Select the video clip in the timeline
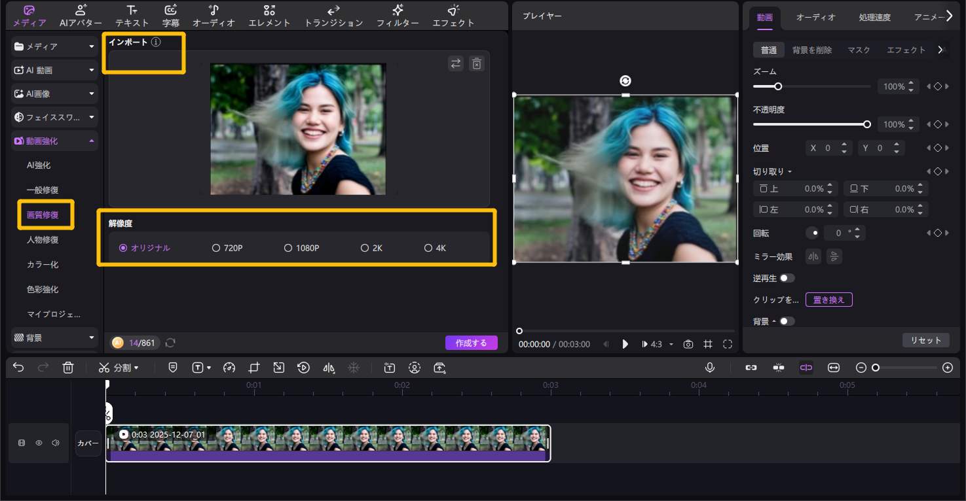The height and width of the screenshot is (501, 966). click(327, 443)
